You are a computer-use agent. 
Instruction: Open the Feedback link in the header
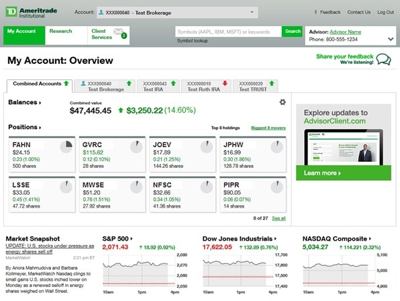pyautogui.click(x=330, y=12)
